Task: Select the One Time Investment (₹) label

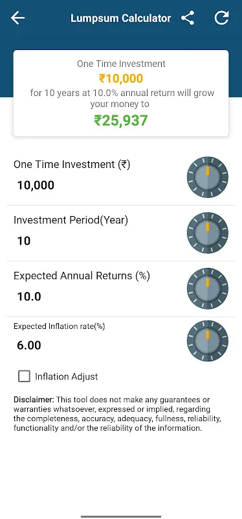Action: point(72,165)
